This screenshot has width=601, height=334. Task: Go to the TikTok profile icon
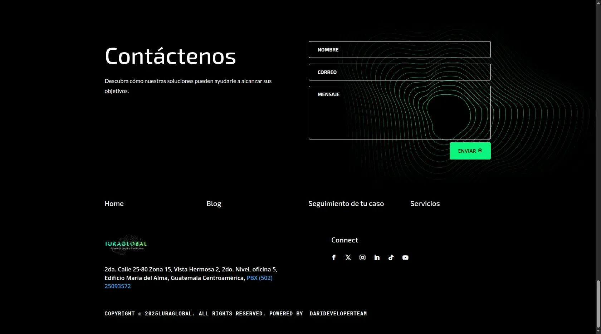pyautogui.click(x=391, y=257)
